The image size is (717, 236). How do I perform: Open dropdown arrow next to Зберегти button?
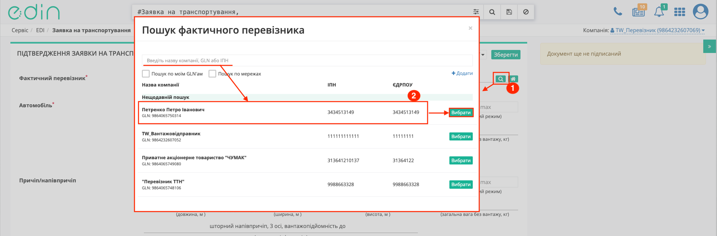point(483,55)
